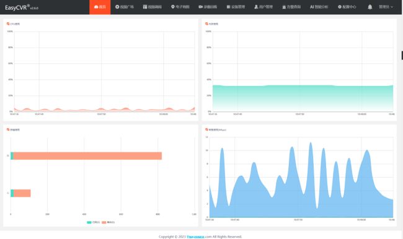Click the long orange storage bar
Image resolution: width=403 pixels, height=239 pixels.
coord(87,156)
